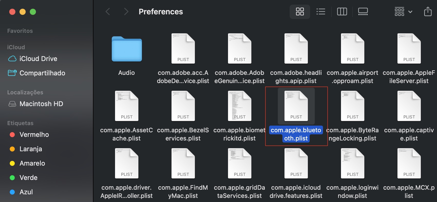The height and width of the screenshot is (202, 437).
Task: Click the Share toolbar button
Action: click(x=428, y=12)
